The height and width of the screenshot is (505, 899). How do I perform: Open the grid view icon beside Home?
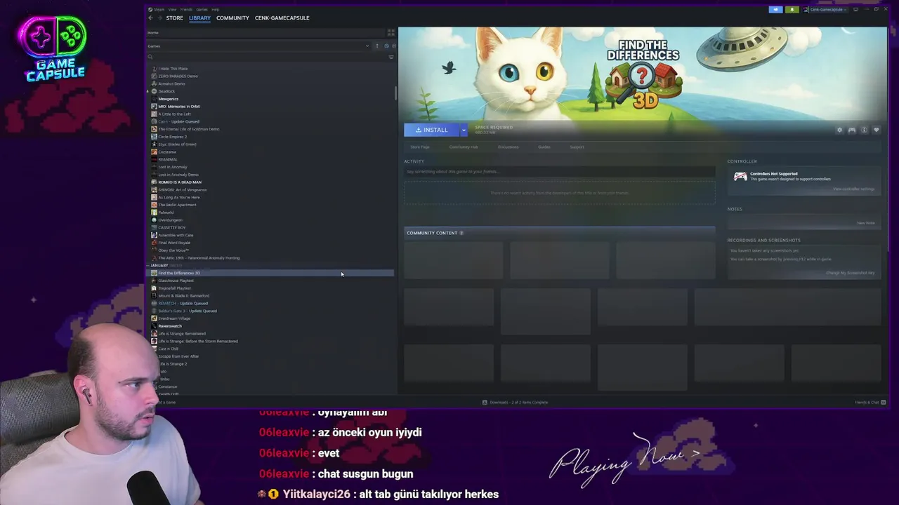tap(391, 33)
